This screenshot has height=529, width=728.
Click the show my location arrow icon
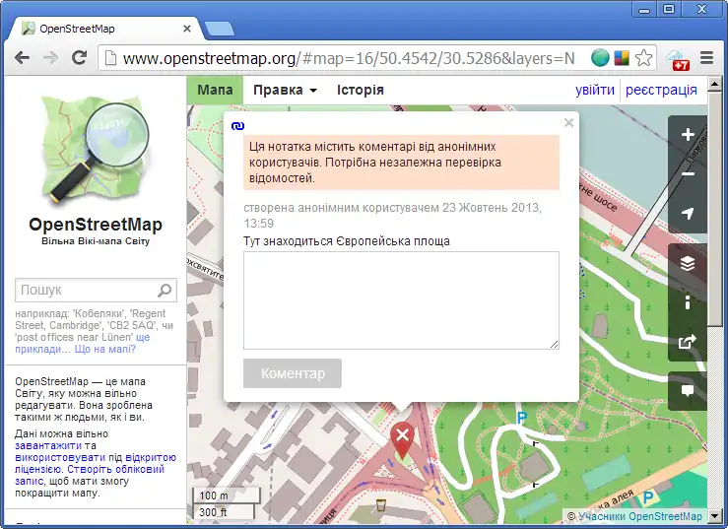tap(688, 214)
